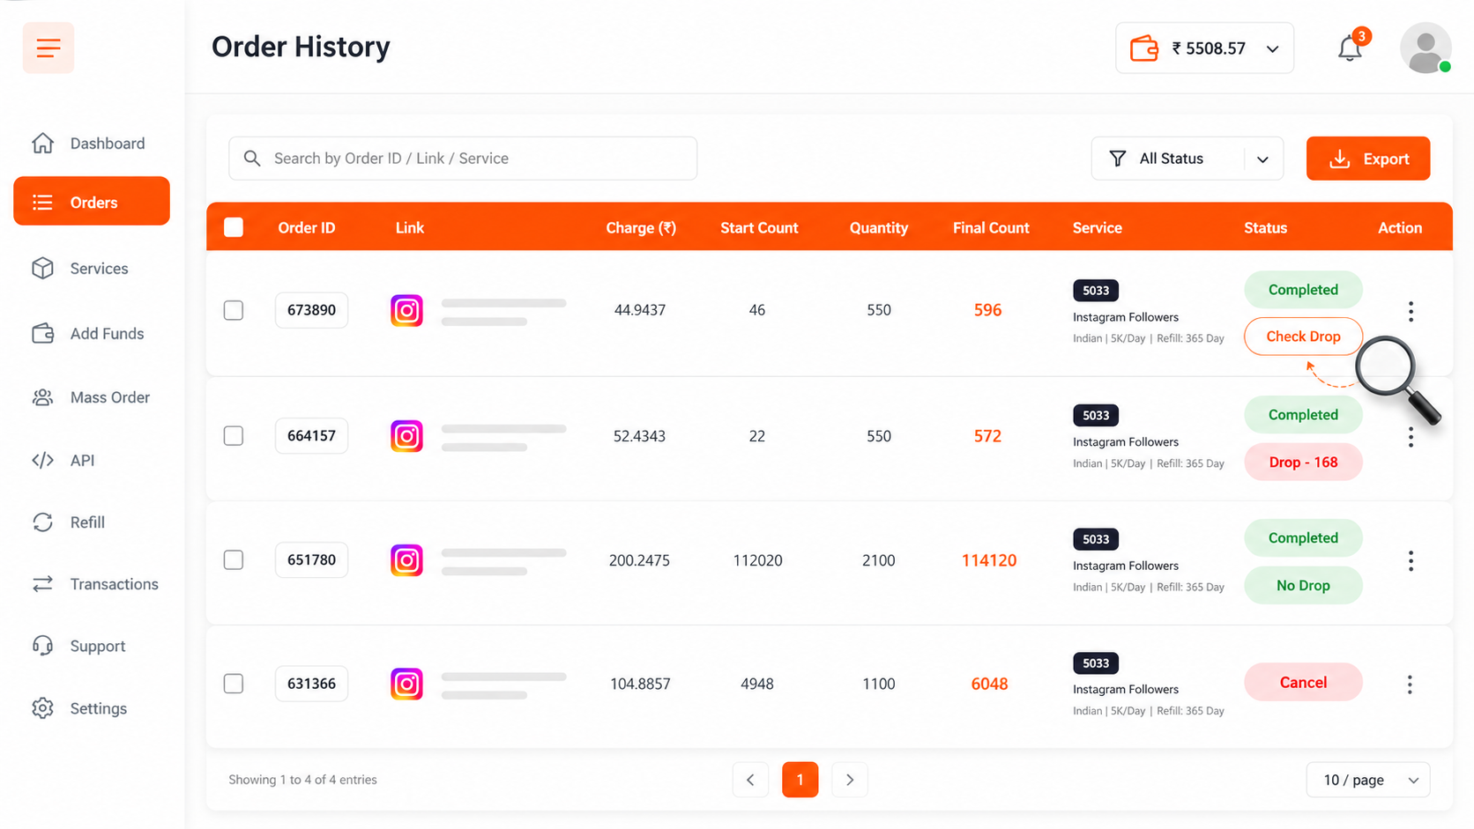This screenshot has height=829, width=1474.
Task: Tick checkbox for order 651780
Action: (x=234, y=560)
